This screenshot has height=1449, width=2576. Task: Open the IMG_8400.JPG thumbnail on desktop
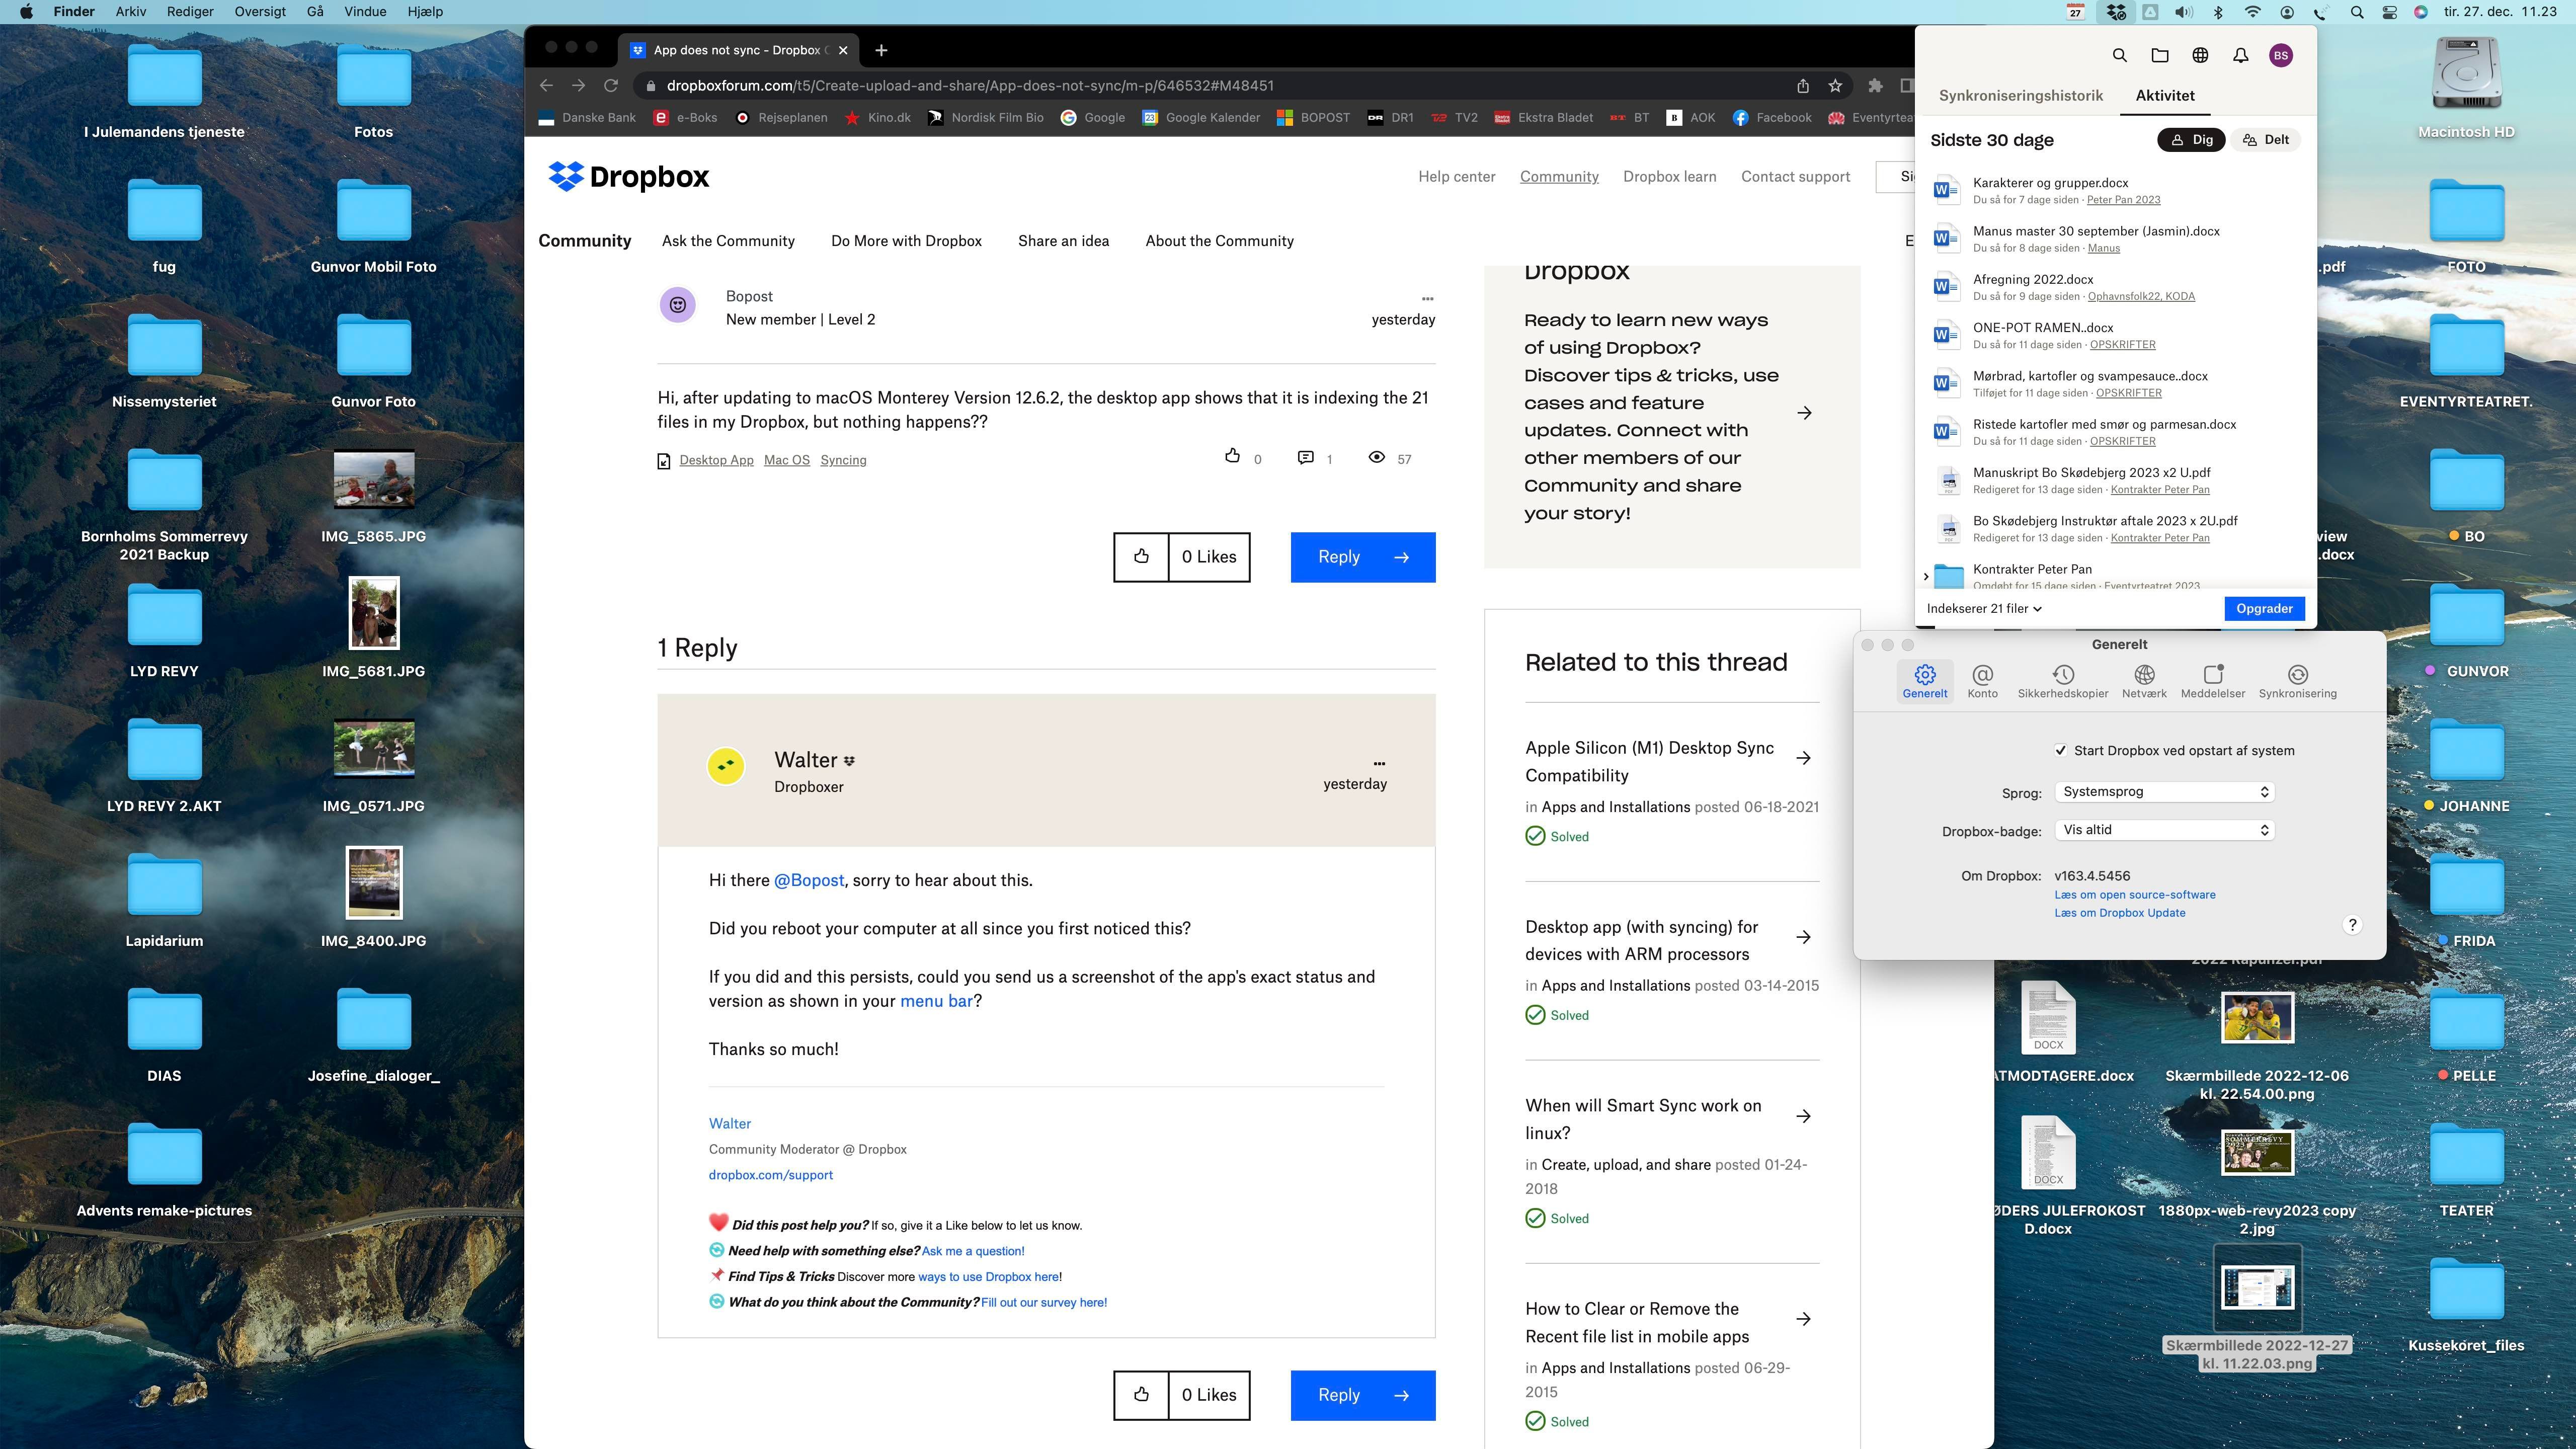click(x=374, y=883)
